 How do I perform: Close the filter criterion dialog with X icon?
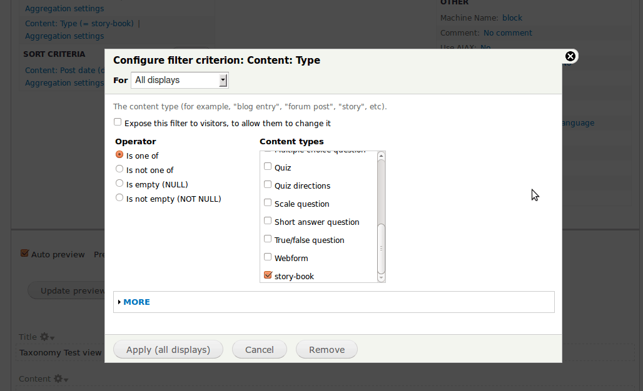[570, 56]
